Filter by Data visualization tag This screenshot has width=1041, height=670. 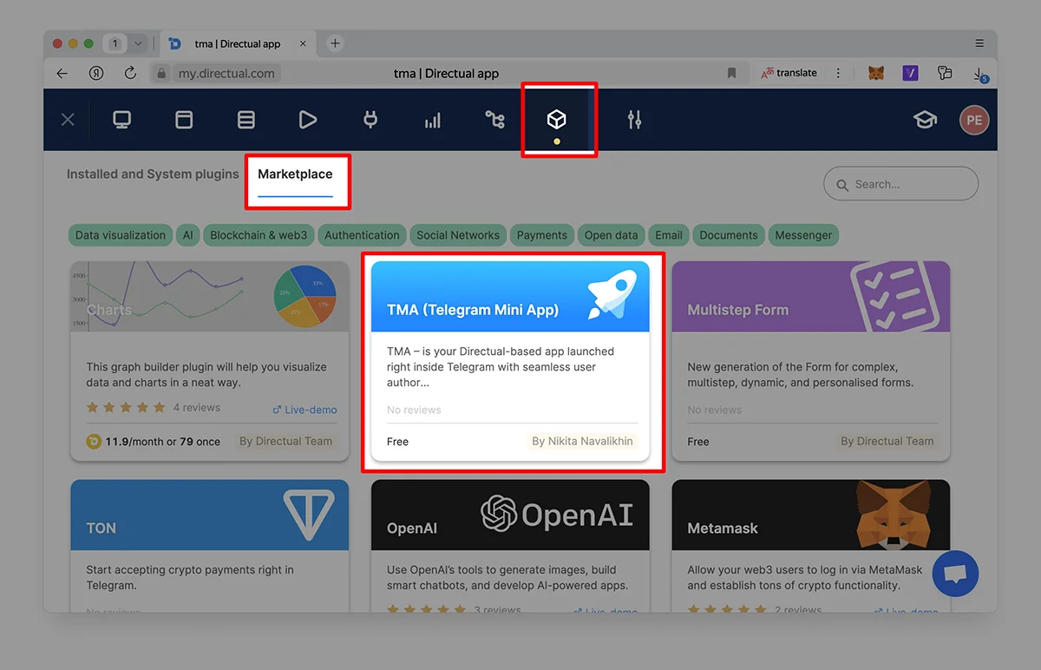[121, 235]
